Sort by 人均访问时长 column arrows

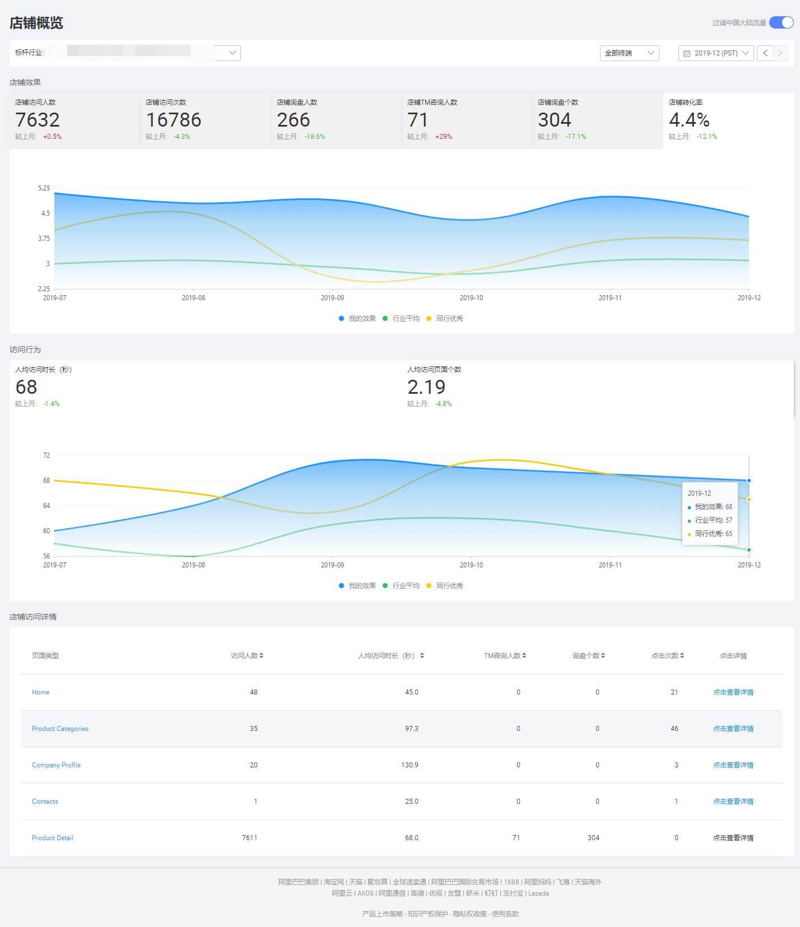(x=422, y=655)
